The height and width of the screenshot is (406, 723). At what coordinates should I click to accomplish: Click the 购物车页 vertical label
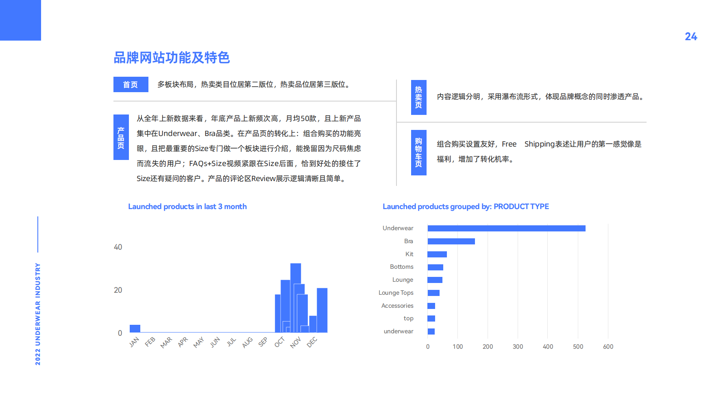click(x=418, y=153)
